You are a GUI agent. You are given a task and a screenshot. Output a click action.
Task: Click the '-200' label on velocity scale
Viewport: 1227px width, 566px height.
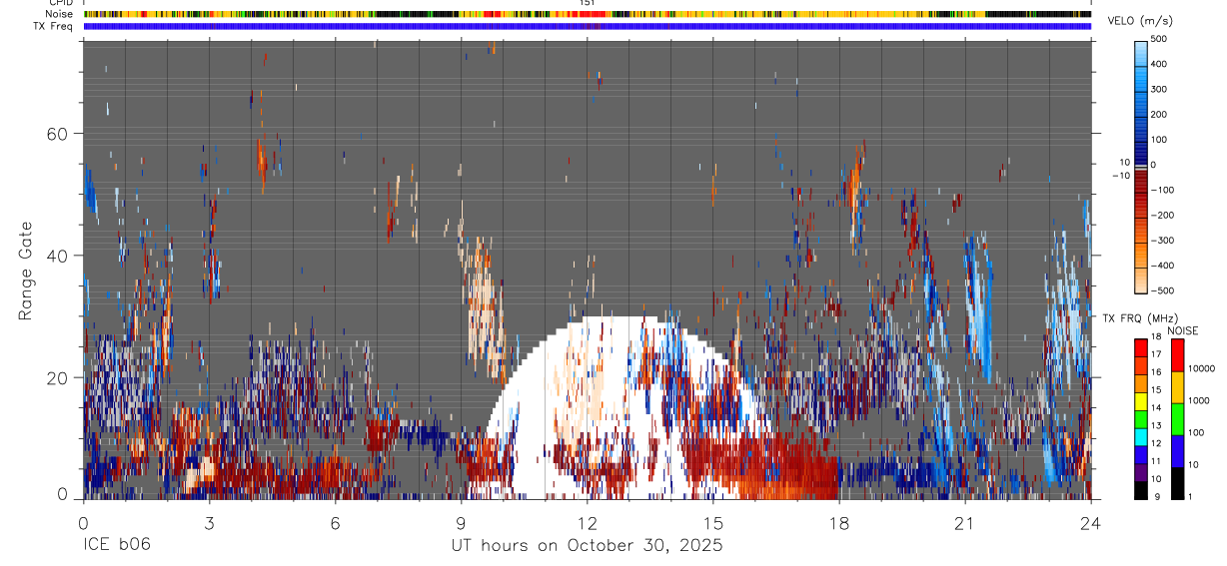(x=1162, y=215)
